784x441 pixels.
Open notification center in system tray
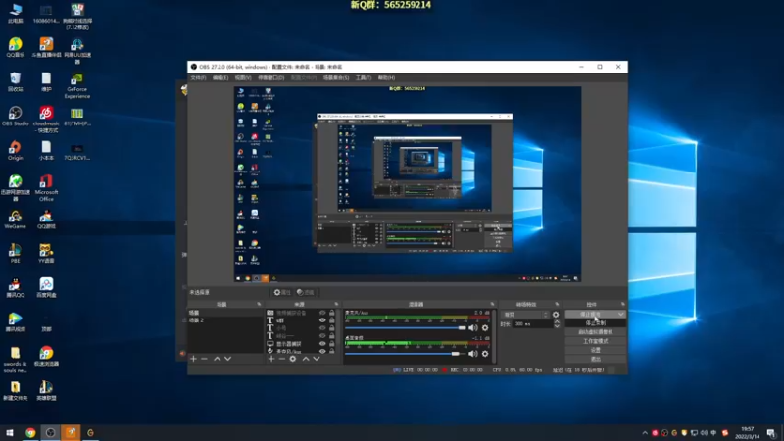(771, 433)
